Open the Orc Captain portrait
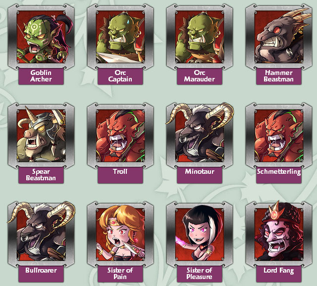 [120, 37]
